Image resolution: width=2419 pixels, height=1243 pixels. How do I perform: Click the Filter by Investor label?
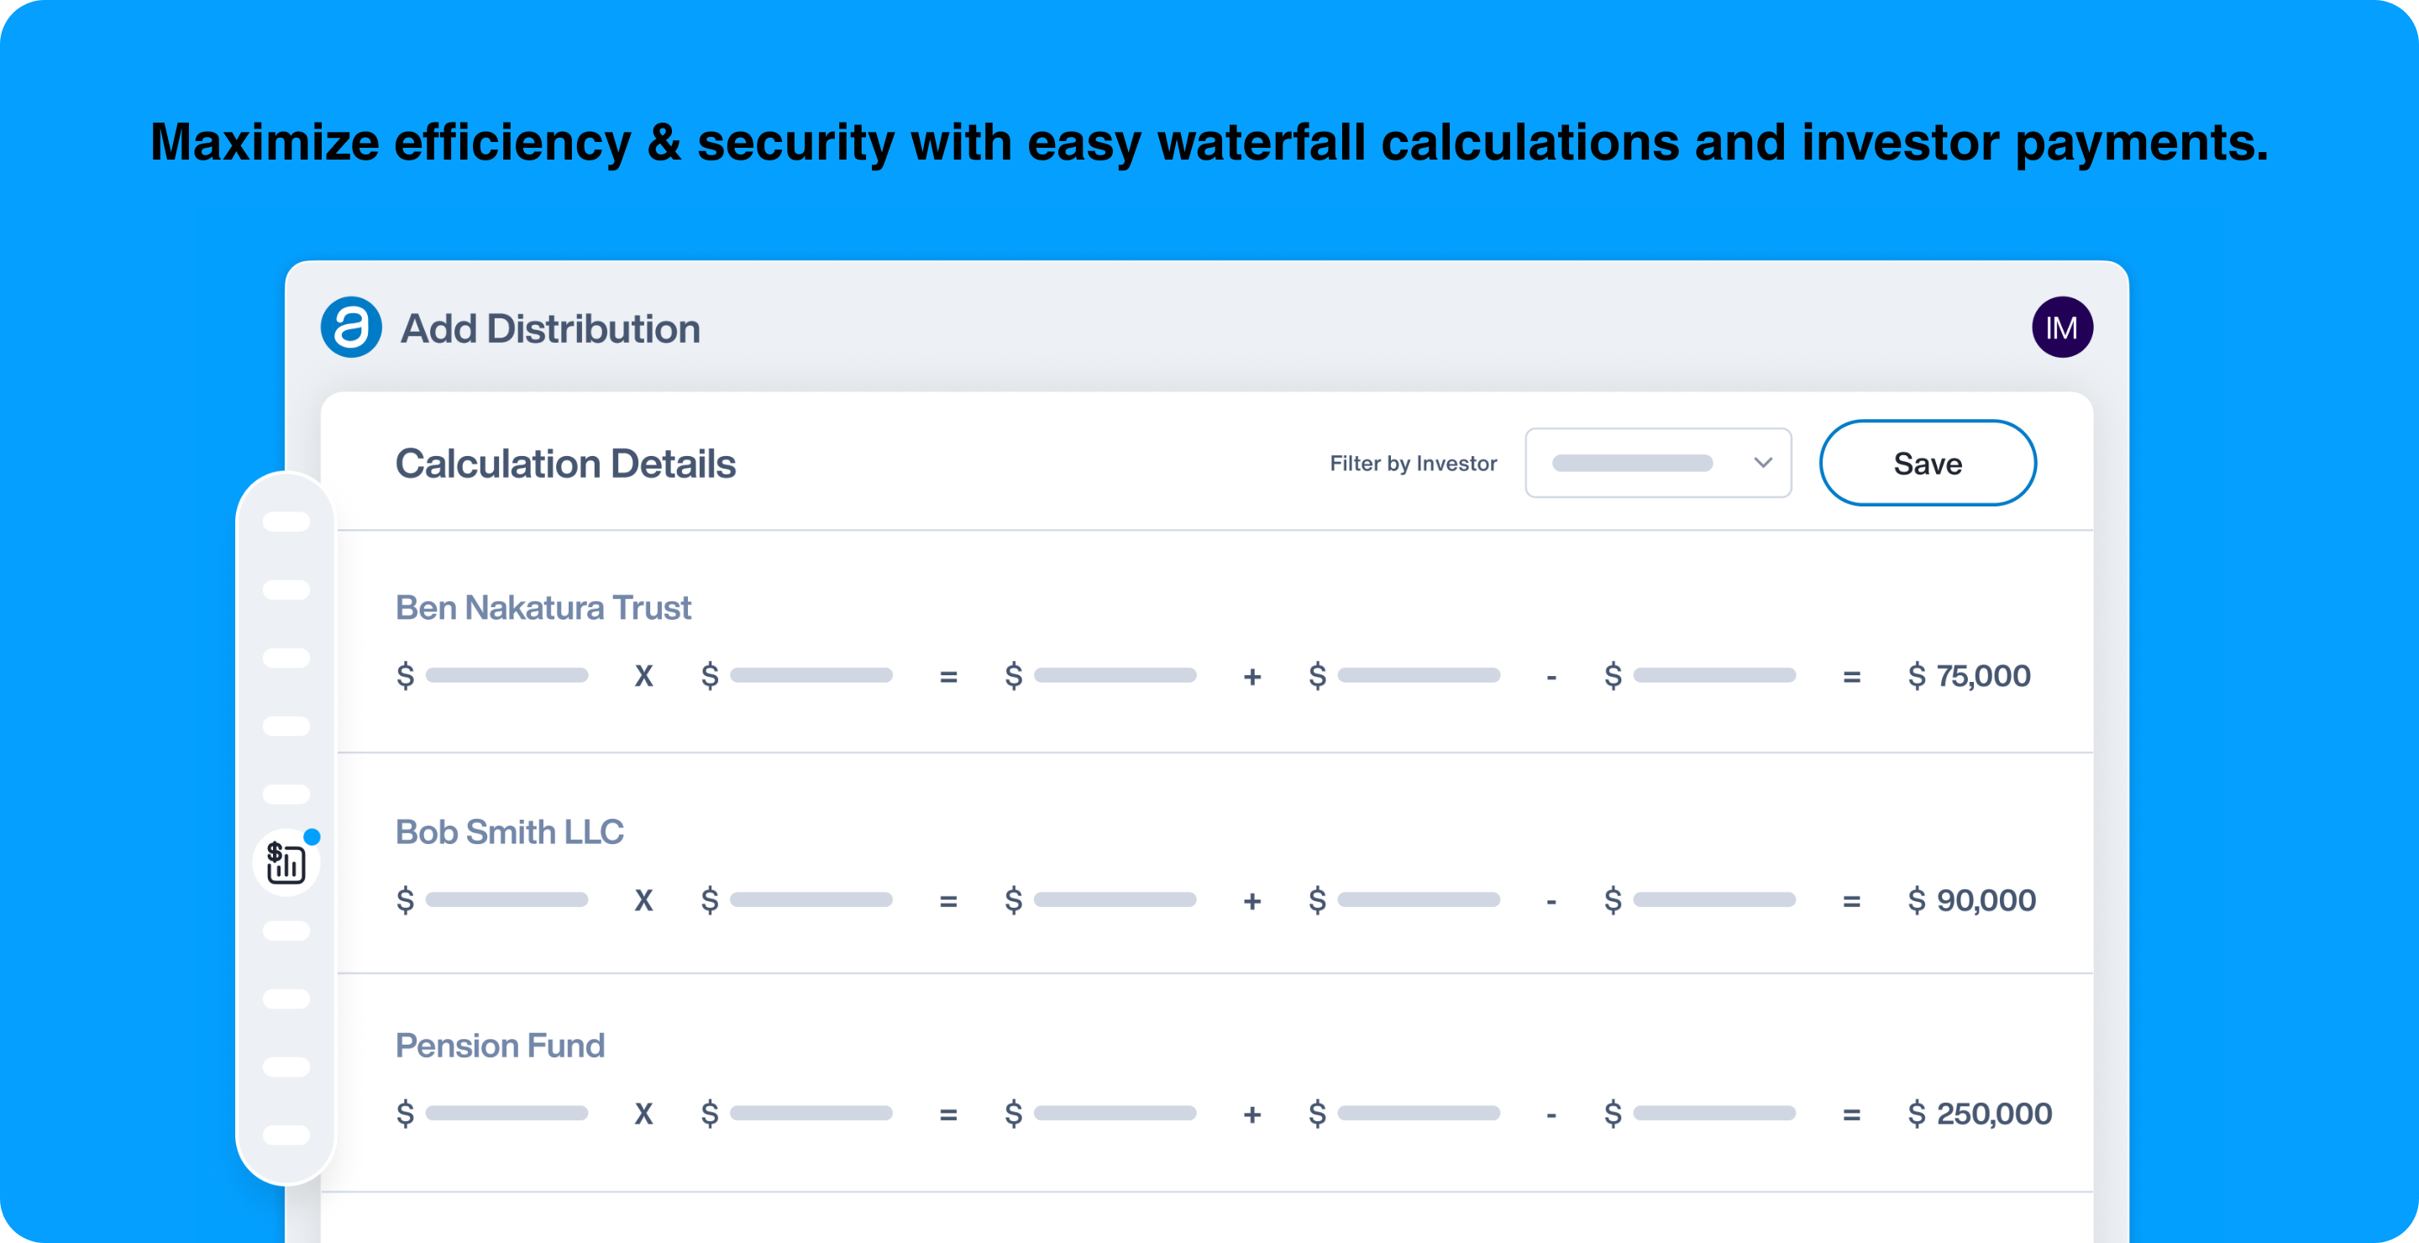(1412, 464)
